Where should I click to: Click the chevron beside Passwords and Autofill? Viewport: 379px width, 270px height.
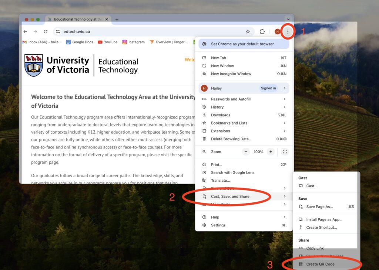pos(285,99)
